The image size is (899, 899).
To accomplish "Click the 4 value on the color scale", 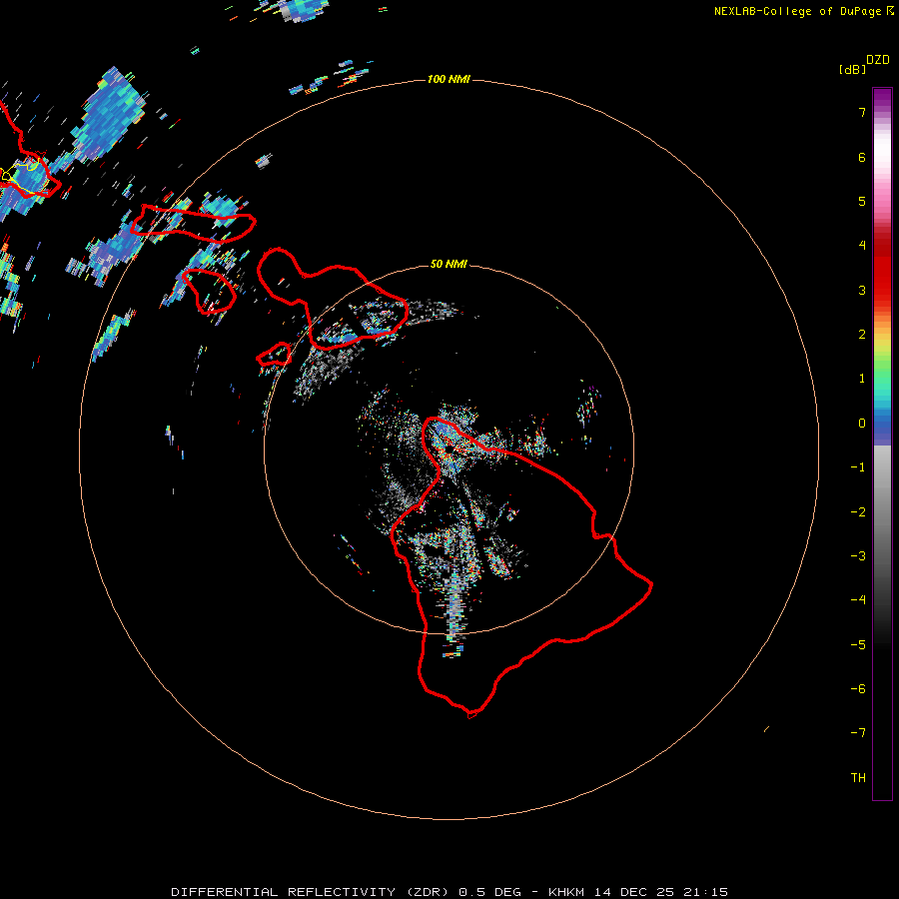I will click(x=862, y=246).
